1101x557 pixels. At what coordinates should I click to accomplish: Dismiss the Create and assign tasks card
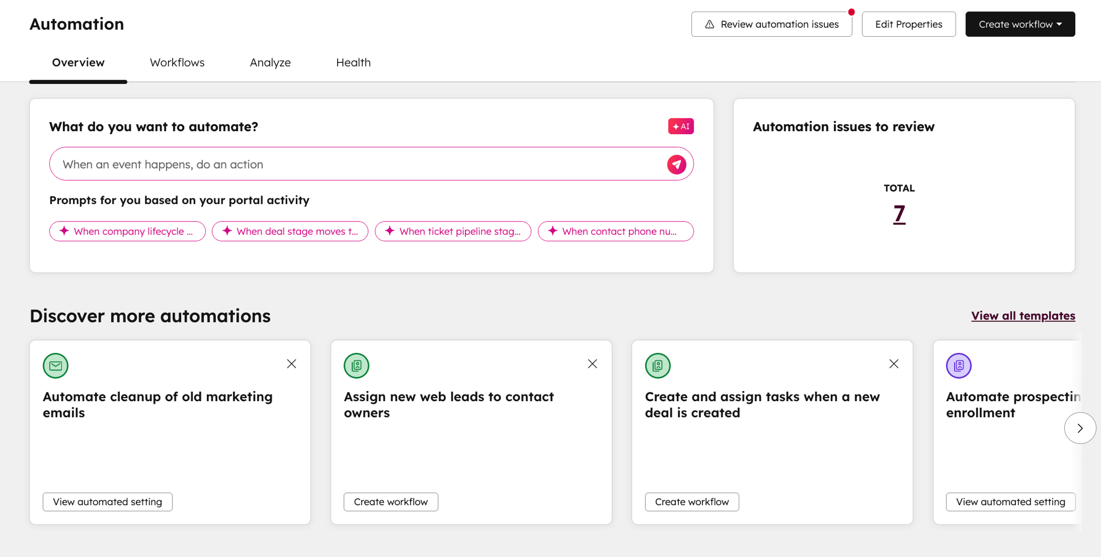click(x=894, y=363)
